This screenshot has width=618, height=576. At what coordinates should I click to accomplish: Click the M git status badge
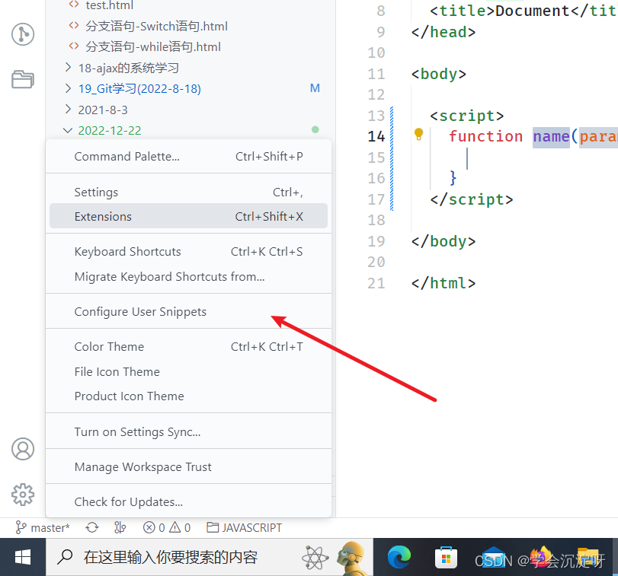pyautogui.click(x=315, y=88)
